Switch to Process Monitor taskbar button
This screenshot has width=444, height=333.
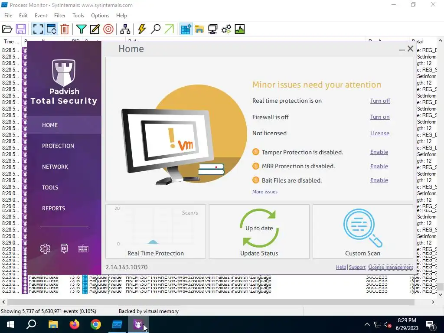[117, 324]
